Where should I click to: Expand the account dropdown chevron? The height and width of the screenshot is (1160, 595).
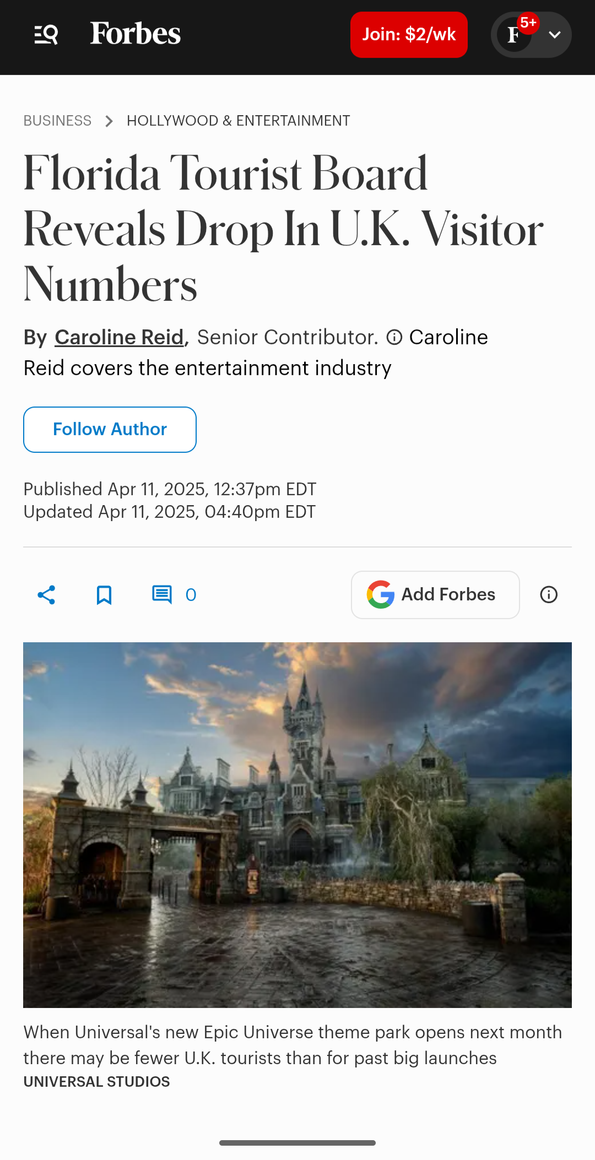click(x=555, y=35)
